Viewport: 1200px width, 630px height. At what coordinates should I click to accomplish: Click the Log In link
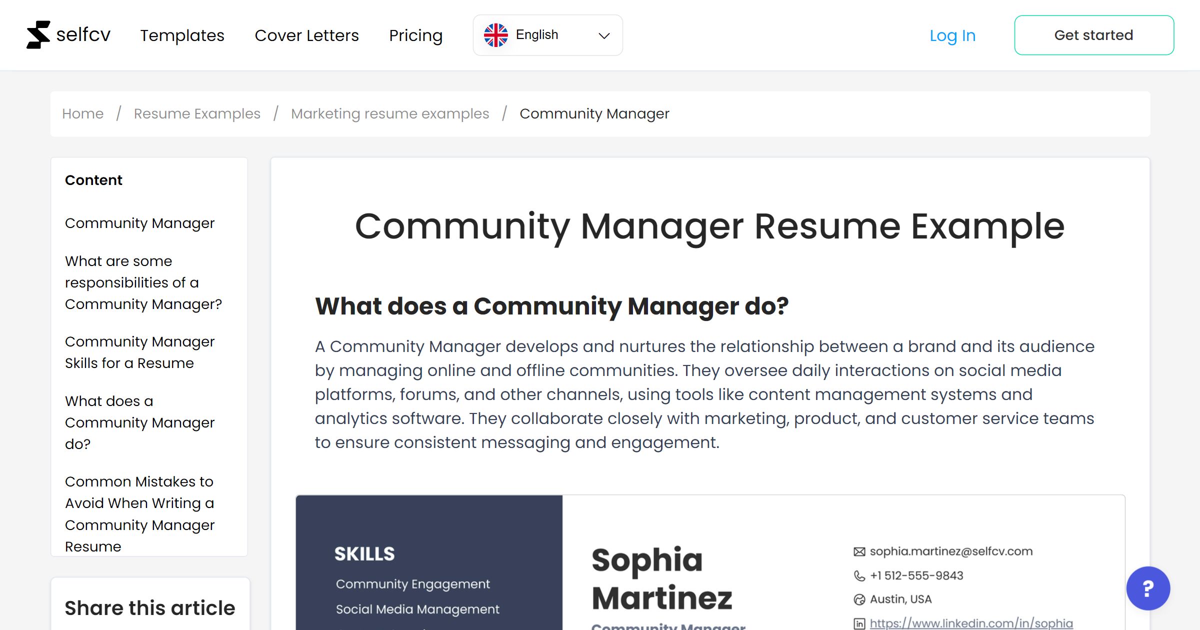(x=952, y=35)
